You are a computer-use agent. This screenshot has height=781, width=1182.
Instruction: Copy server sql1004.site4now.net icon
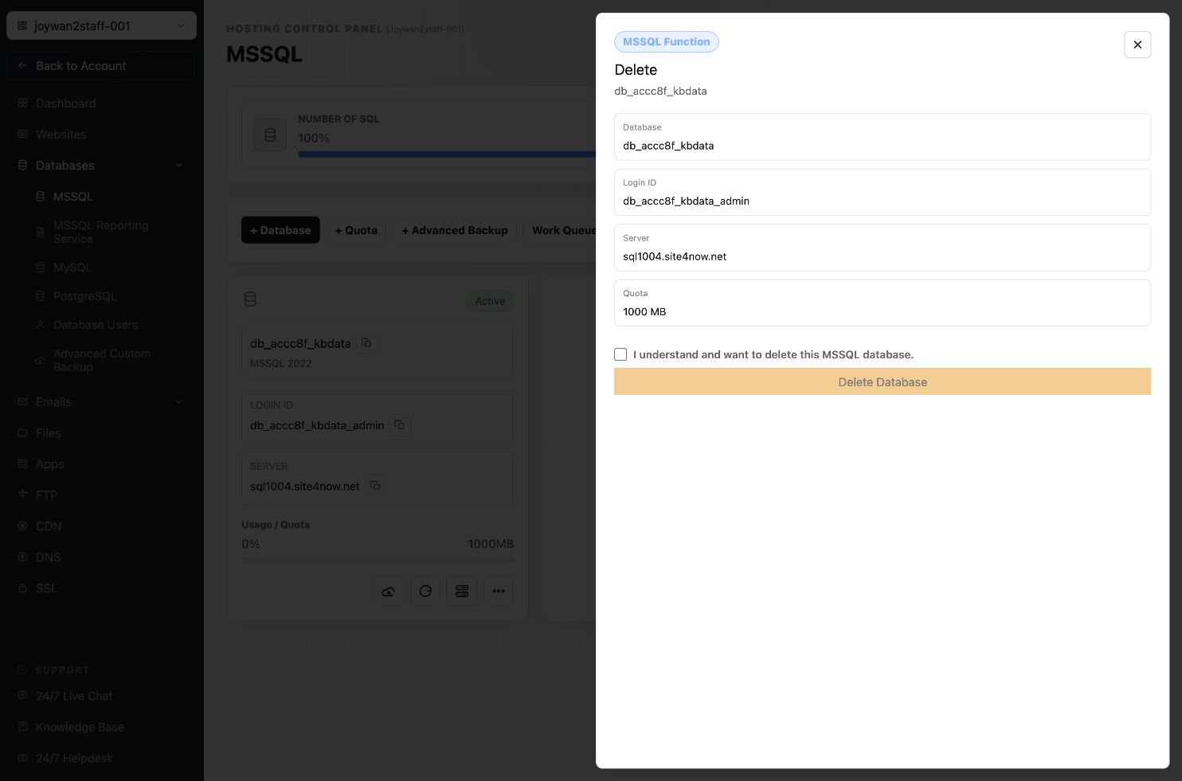(x=375, y=486)
